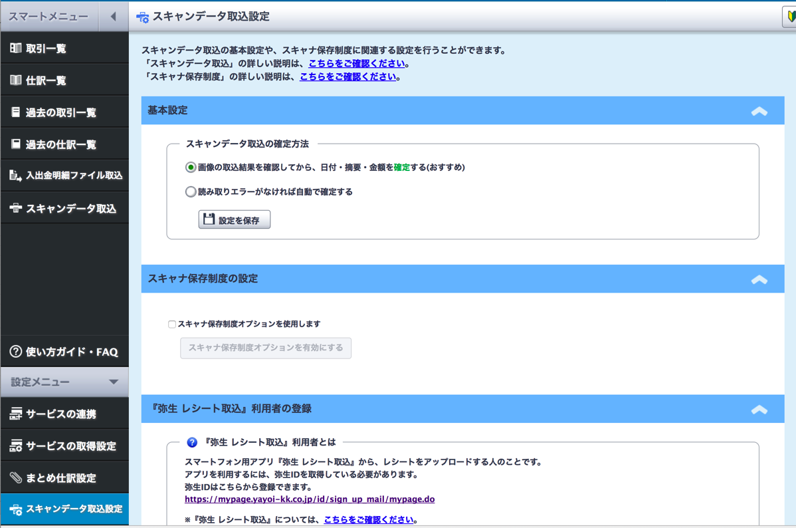Screen dimensions: 796x528
Task: Open 入出金明細ファイル取込 menu item
Action: [64, 176]
